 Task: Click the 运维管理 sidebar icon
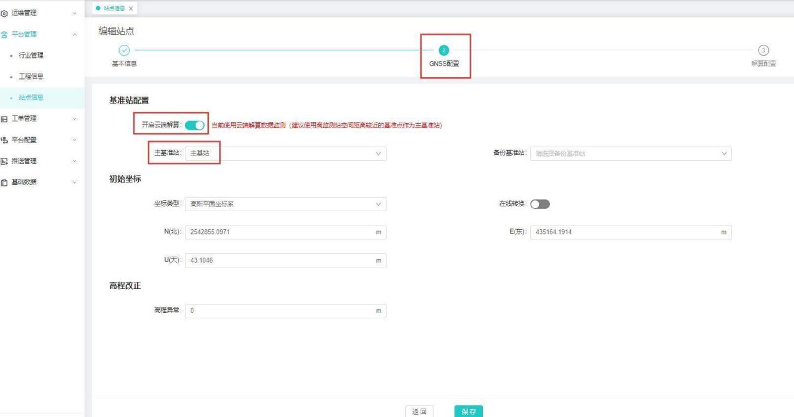[5, 13]
